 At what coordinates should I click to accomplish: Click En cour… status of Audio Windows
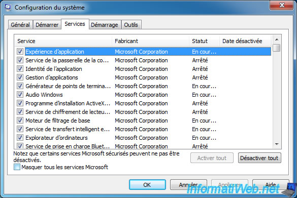tap(204, 95)
